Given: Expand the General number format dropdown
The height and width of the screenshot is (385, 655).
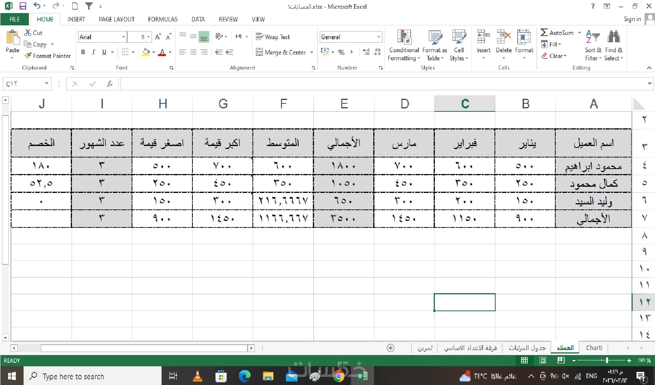Looking at the screenshot, I should pos(379,37).
